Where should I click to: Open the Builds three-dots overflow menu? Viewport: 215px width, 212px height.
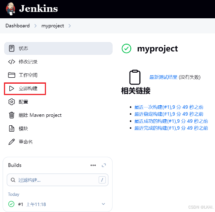pyautogui.click(x=93, y=165)
